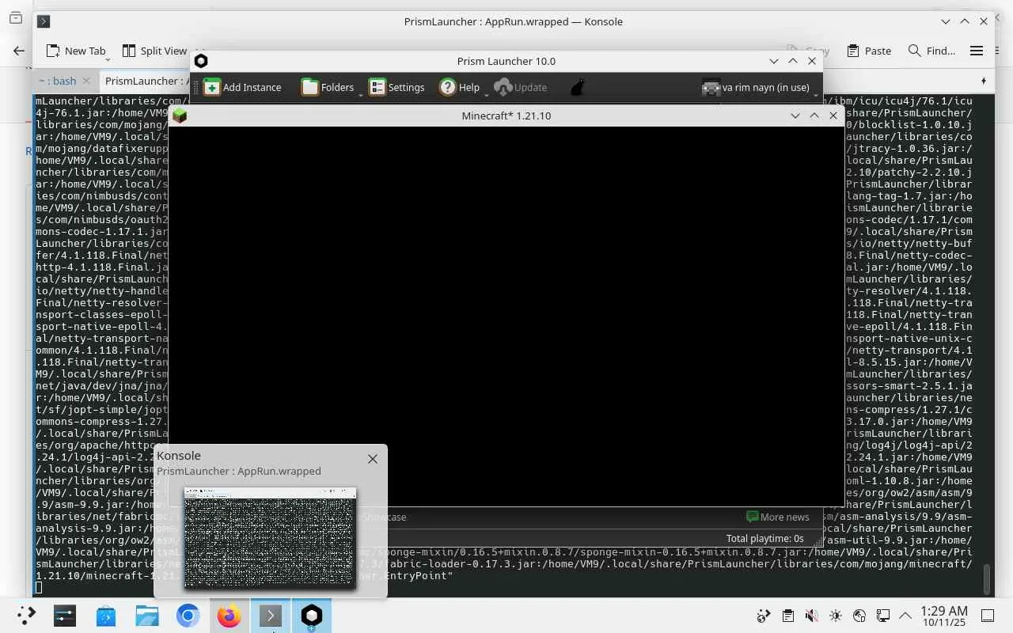Maximize the Konsole window
This screenshot has width=1013, height=633.
click(965, 21)
